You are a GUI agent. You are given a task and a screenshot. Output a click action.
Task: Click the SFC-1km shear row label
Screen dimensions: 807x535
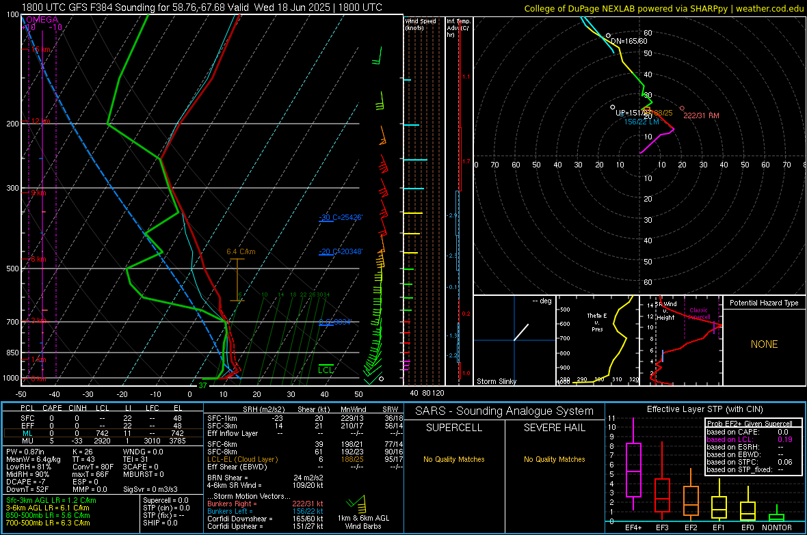(222, 418)
